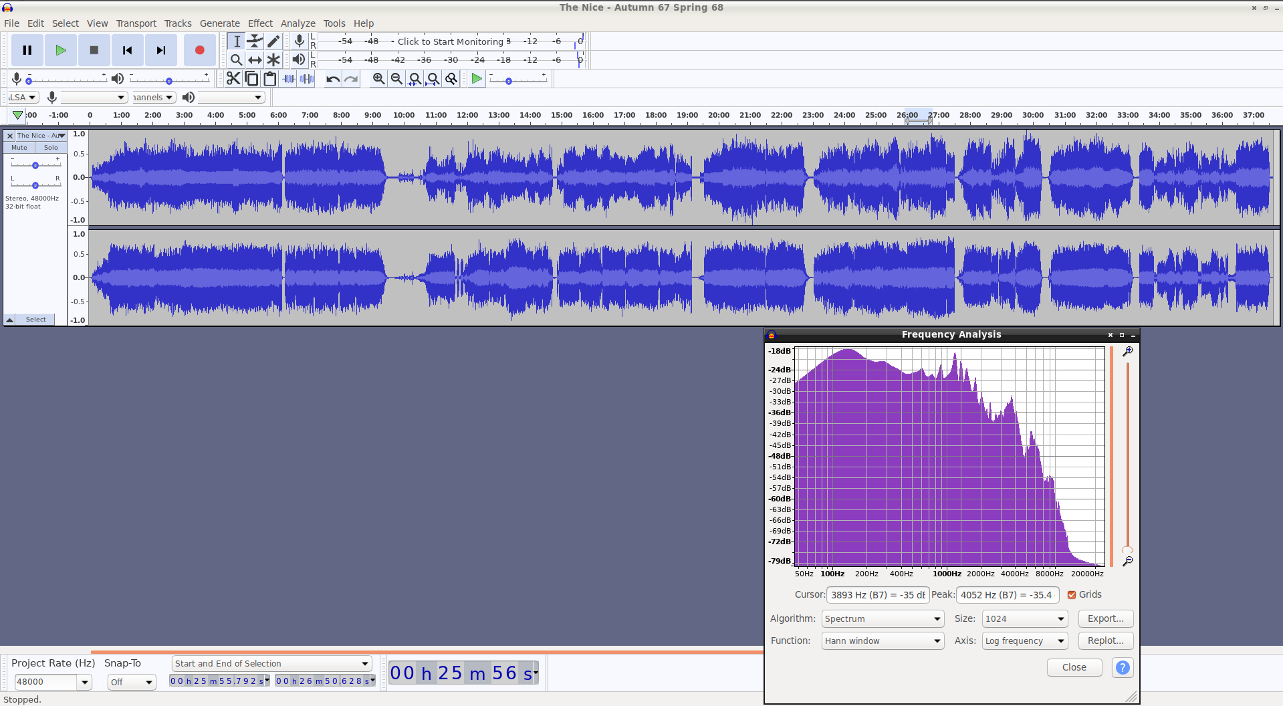Image resolution: width=1283 pixels, height=706 pixels.
Task: Open the Size 1024 dropdown
Action: pyautogui.click(x=1025, y=618)
